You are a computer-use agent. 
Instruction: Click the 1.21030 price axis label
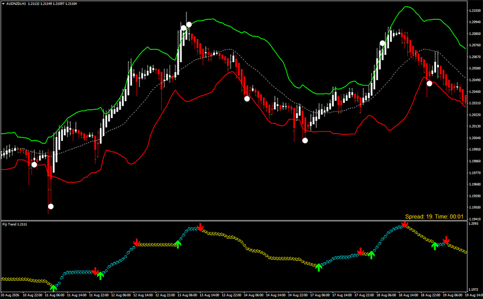474,10
